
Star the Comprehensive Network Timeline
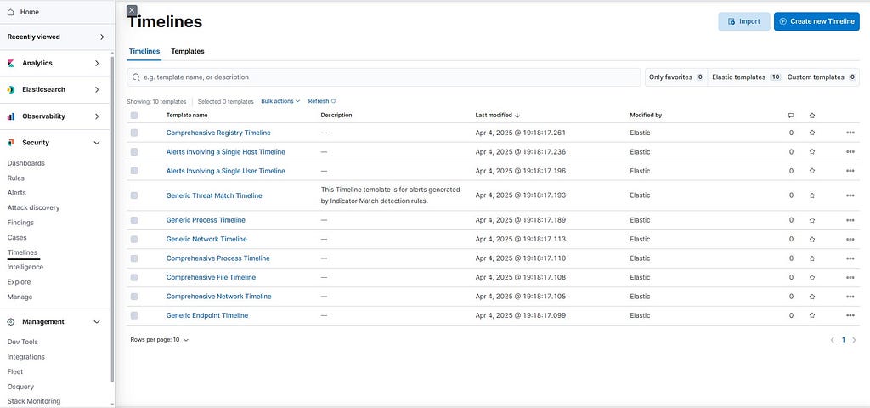point(812,297)
